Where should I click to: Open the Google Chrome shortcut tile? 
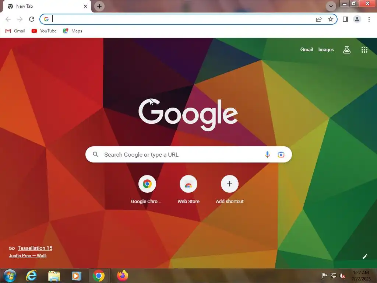(x=147, y=190)
